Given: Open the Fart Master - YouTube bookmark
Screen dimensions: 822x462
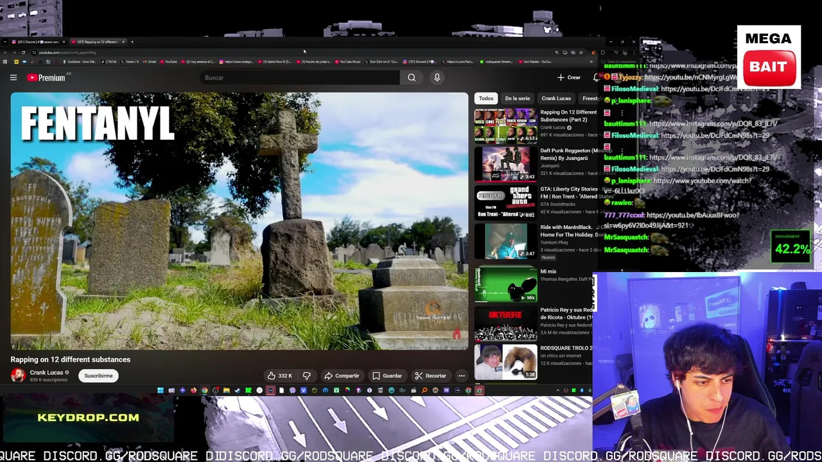Looking at the screenshot, I should (x=536, y=62).
